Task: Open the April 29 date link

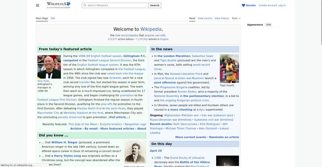Action: click(x=156, y=151)
